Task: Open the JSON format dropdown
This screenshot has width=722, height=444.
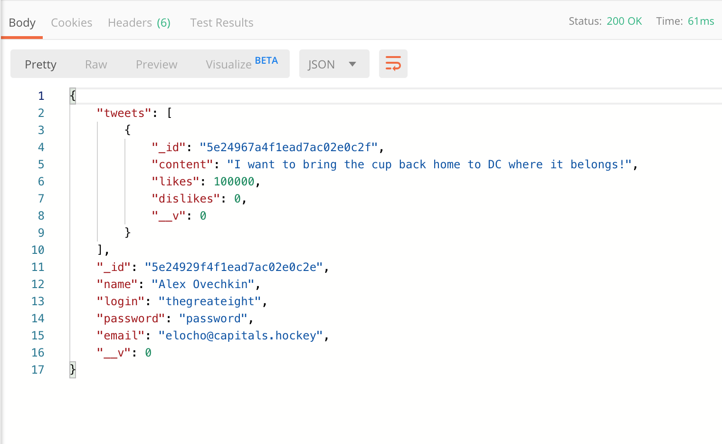Action: (333, 64)
